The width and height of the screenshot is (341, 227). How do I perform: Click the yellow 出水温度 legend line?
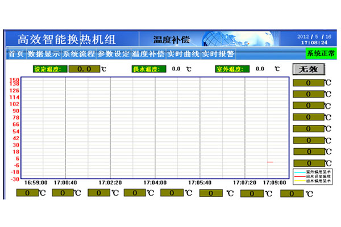pos(300,181)
